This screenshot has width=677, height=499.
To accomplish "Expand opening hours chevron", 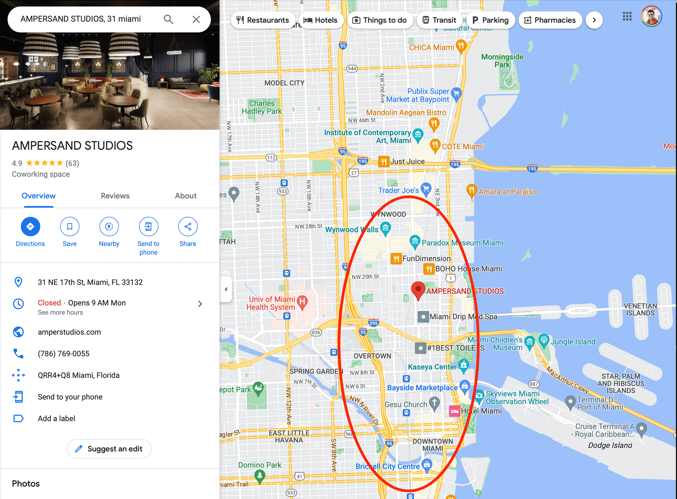I will (x=200, y=304).
